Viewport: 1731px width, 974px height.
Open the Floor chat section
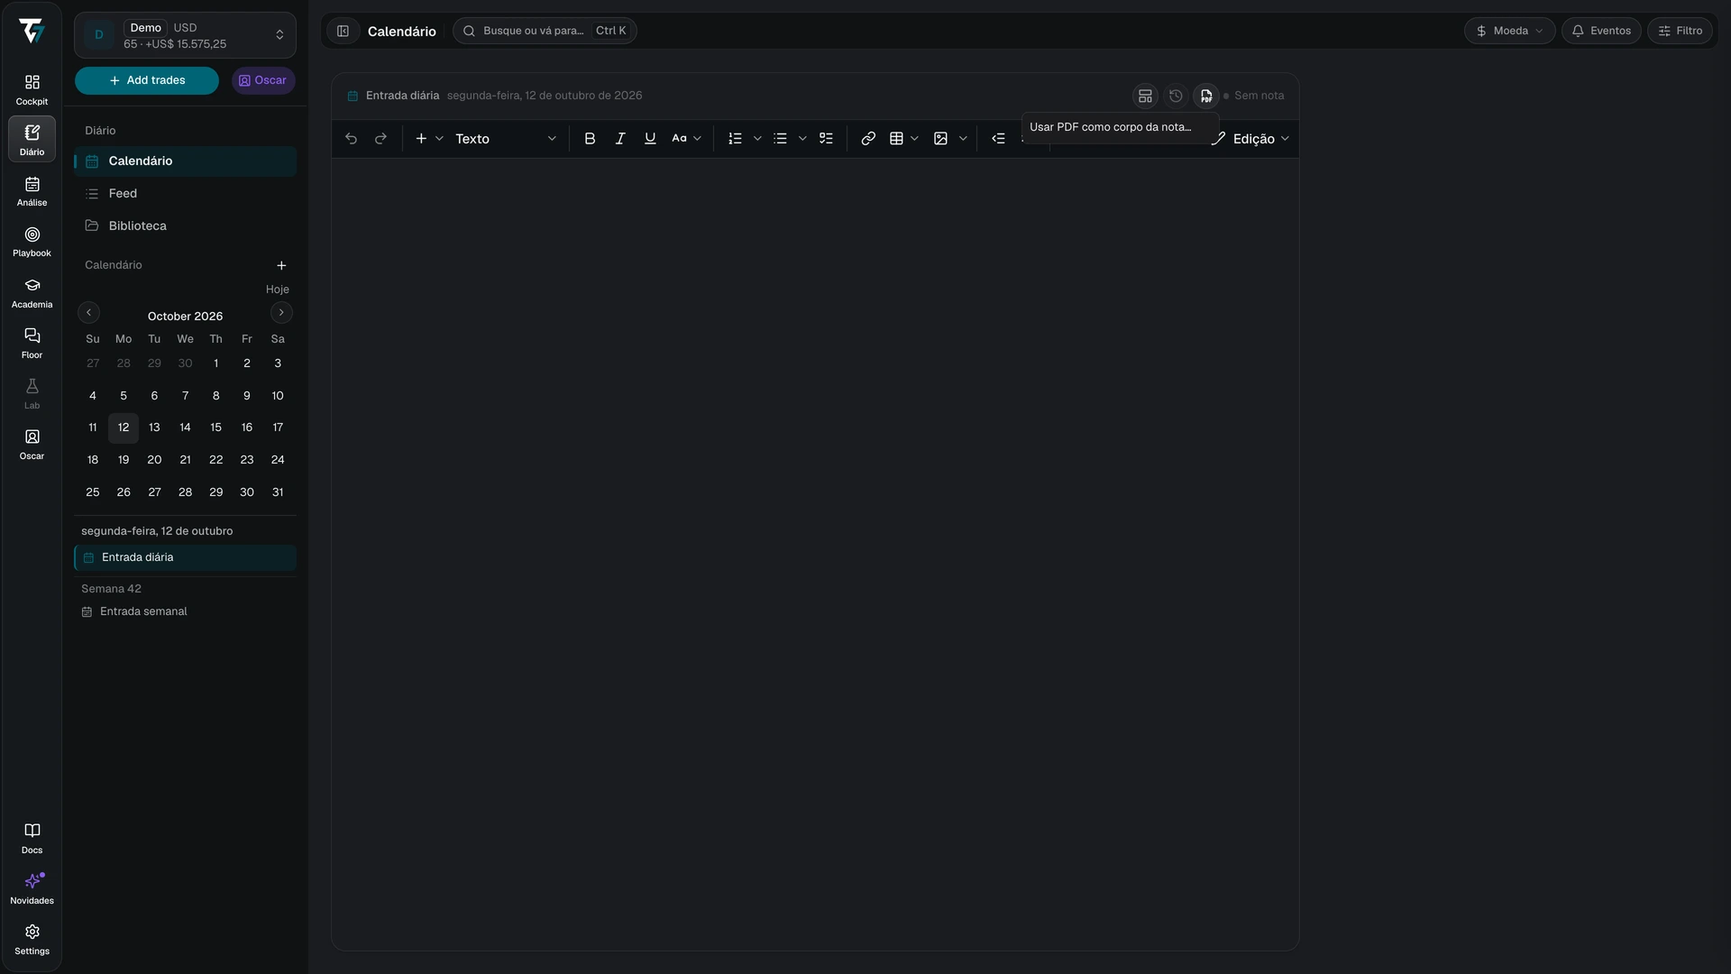click(32, 344)
